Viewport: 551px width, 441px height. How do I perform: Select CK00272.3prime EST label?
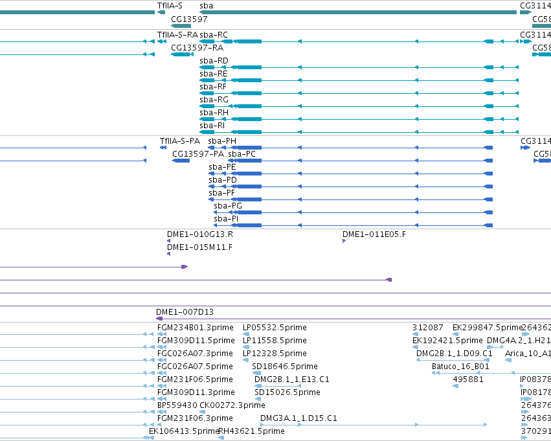pos(232,406)
